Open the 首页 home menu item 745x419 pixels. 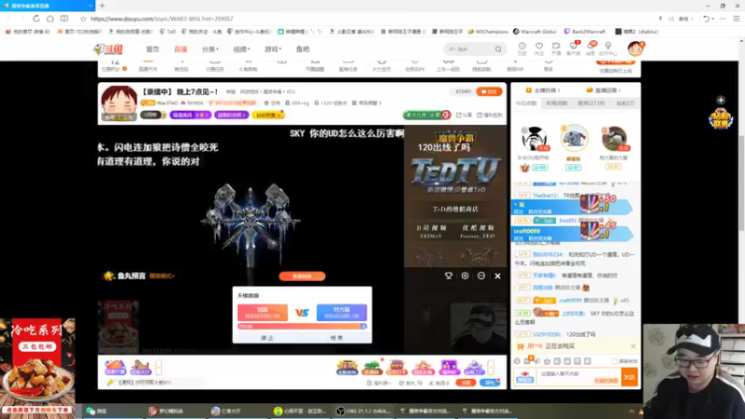coord(153,49)
